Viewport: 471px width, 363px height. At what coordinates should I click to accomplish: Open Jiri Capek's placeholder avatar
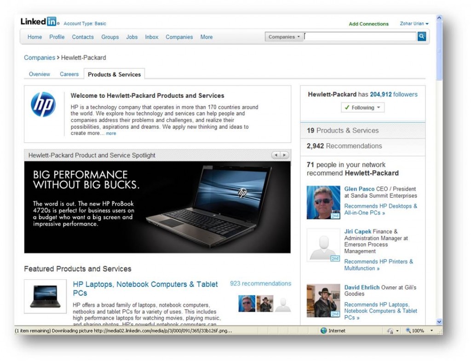click(323, 245)
